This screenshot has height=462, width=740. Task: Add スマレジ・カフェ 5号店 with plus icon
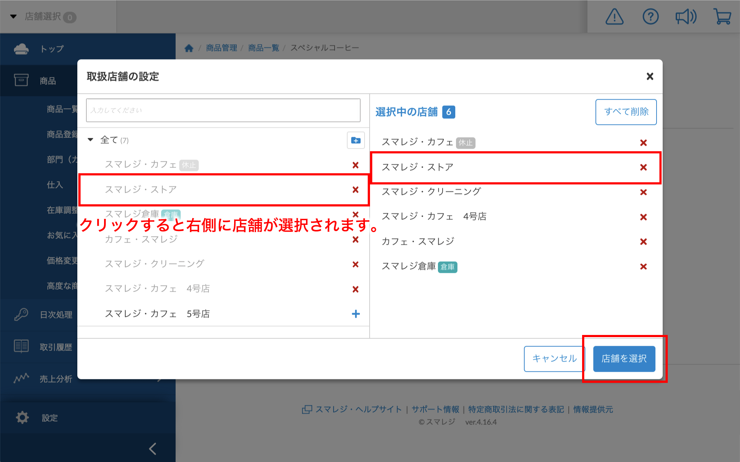tap(356, 314)
